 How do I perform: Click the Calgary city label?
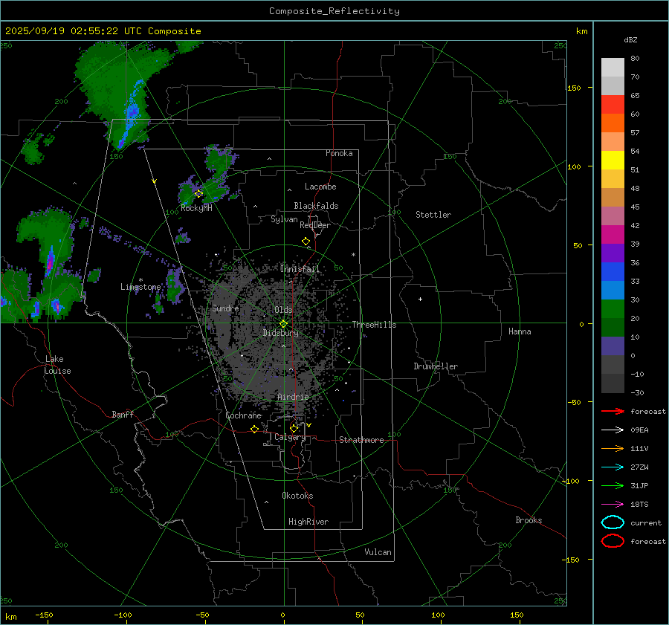289,438
